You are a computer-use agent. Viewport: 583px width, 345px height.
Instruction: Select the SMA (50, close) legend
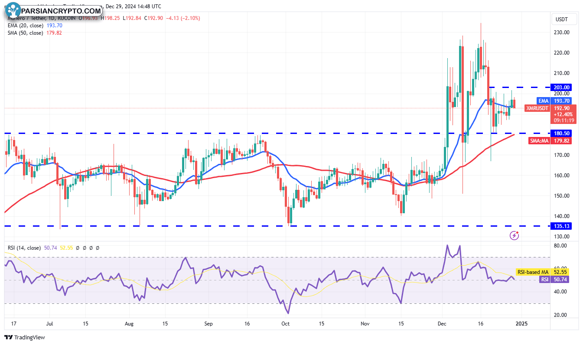coord(25,33)
